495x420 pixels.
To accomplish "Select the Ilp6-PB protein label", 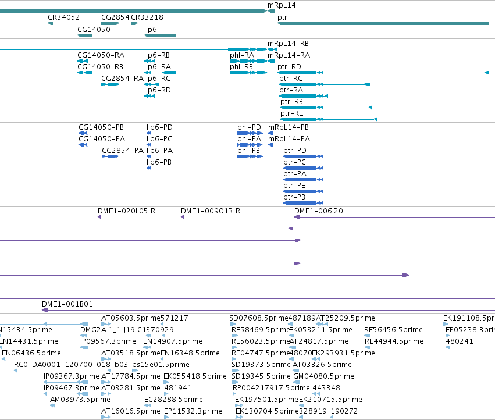I will (159, 163).
